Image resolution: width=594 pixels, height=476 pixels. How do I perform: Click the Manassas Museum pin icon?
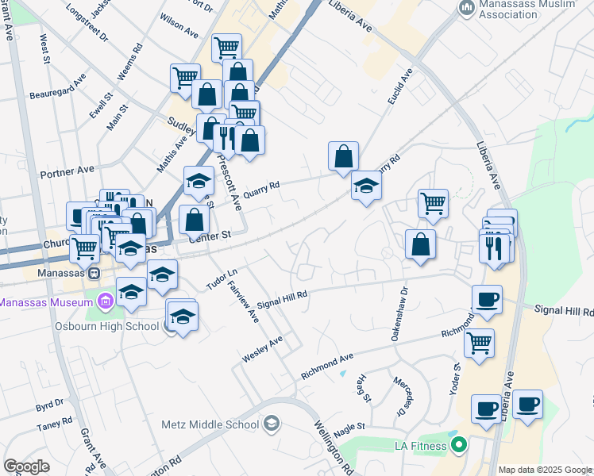(x=106, y=301)
